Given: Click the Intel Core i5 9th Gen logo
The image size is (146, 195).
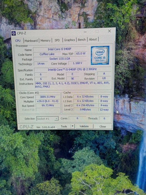Looking at the screenshot, I should (x=100, y=55).
